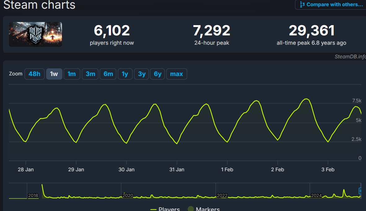Click the 2018 label in navigator timeline
This screenshot has height=211, width=366.
pos(33,195)
